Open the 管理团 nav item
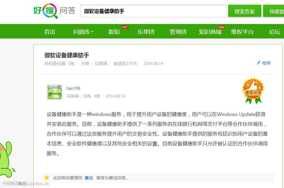 178,32
